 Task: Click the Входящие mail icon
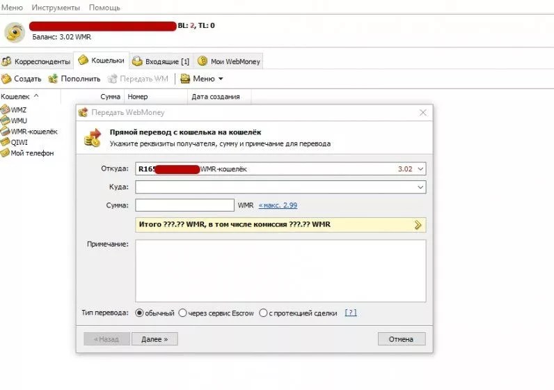tap(137, 61)
